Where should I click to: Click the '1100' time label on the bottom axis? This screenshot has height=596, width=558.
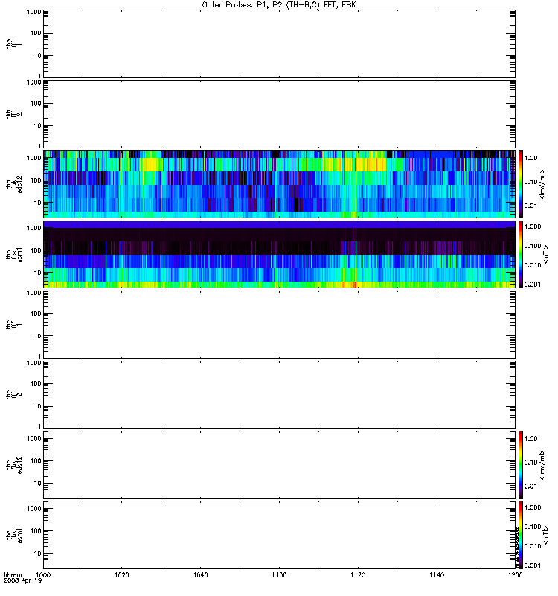279,574
